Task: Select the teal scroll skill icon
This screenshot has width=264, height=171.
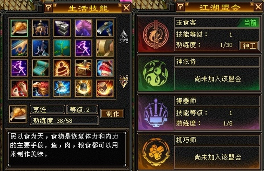Action: pos(41,68)
